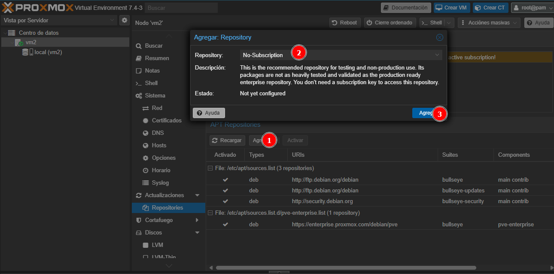This screenshot has width=554, height=274.
Task: Open the Certificados menu item
Action: (167, 120)
